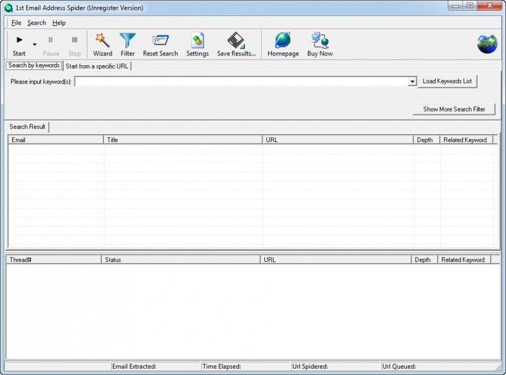506x375 pixels.
Task: Click the 'Please input keyword(s):' label
Action: (x=41, y=82)
